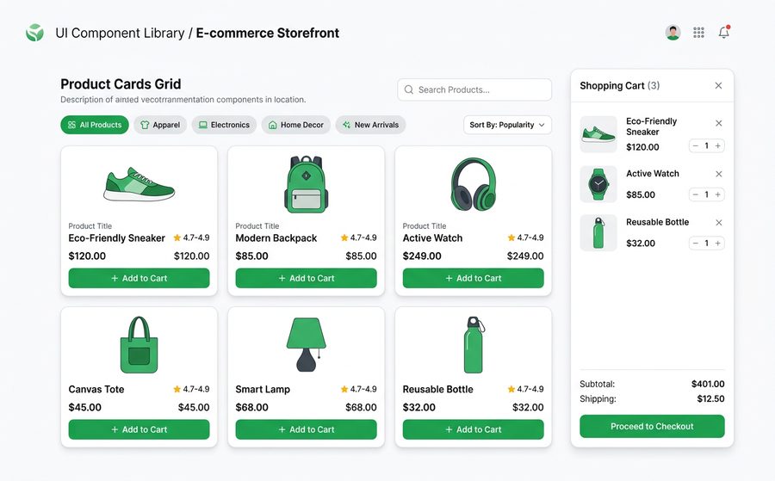The width and height of the screenshot is (775, 481).
Task: Click the Eco-Friendly Sneaker product image
Action: pyautogui.click(x=139, y=184)
